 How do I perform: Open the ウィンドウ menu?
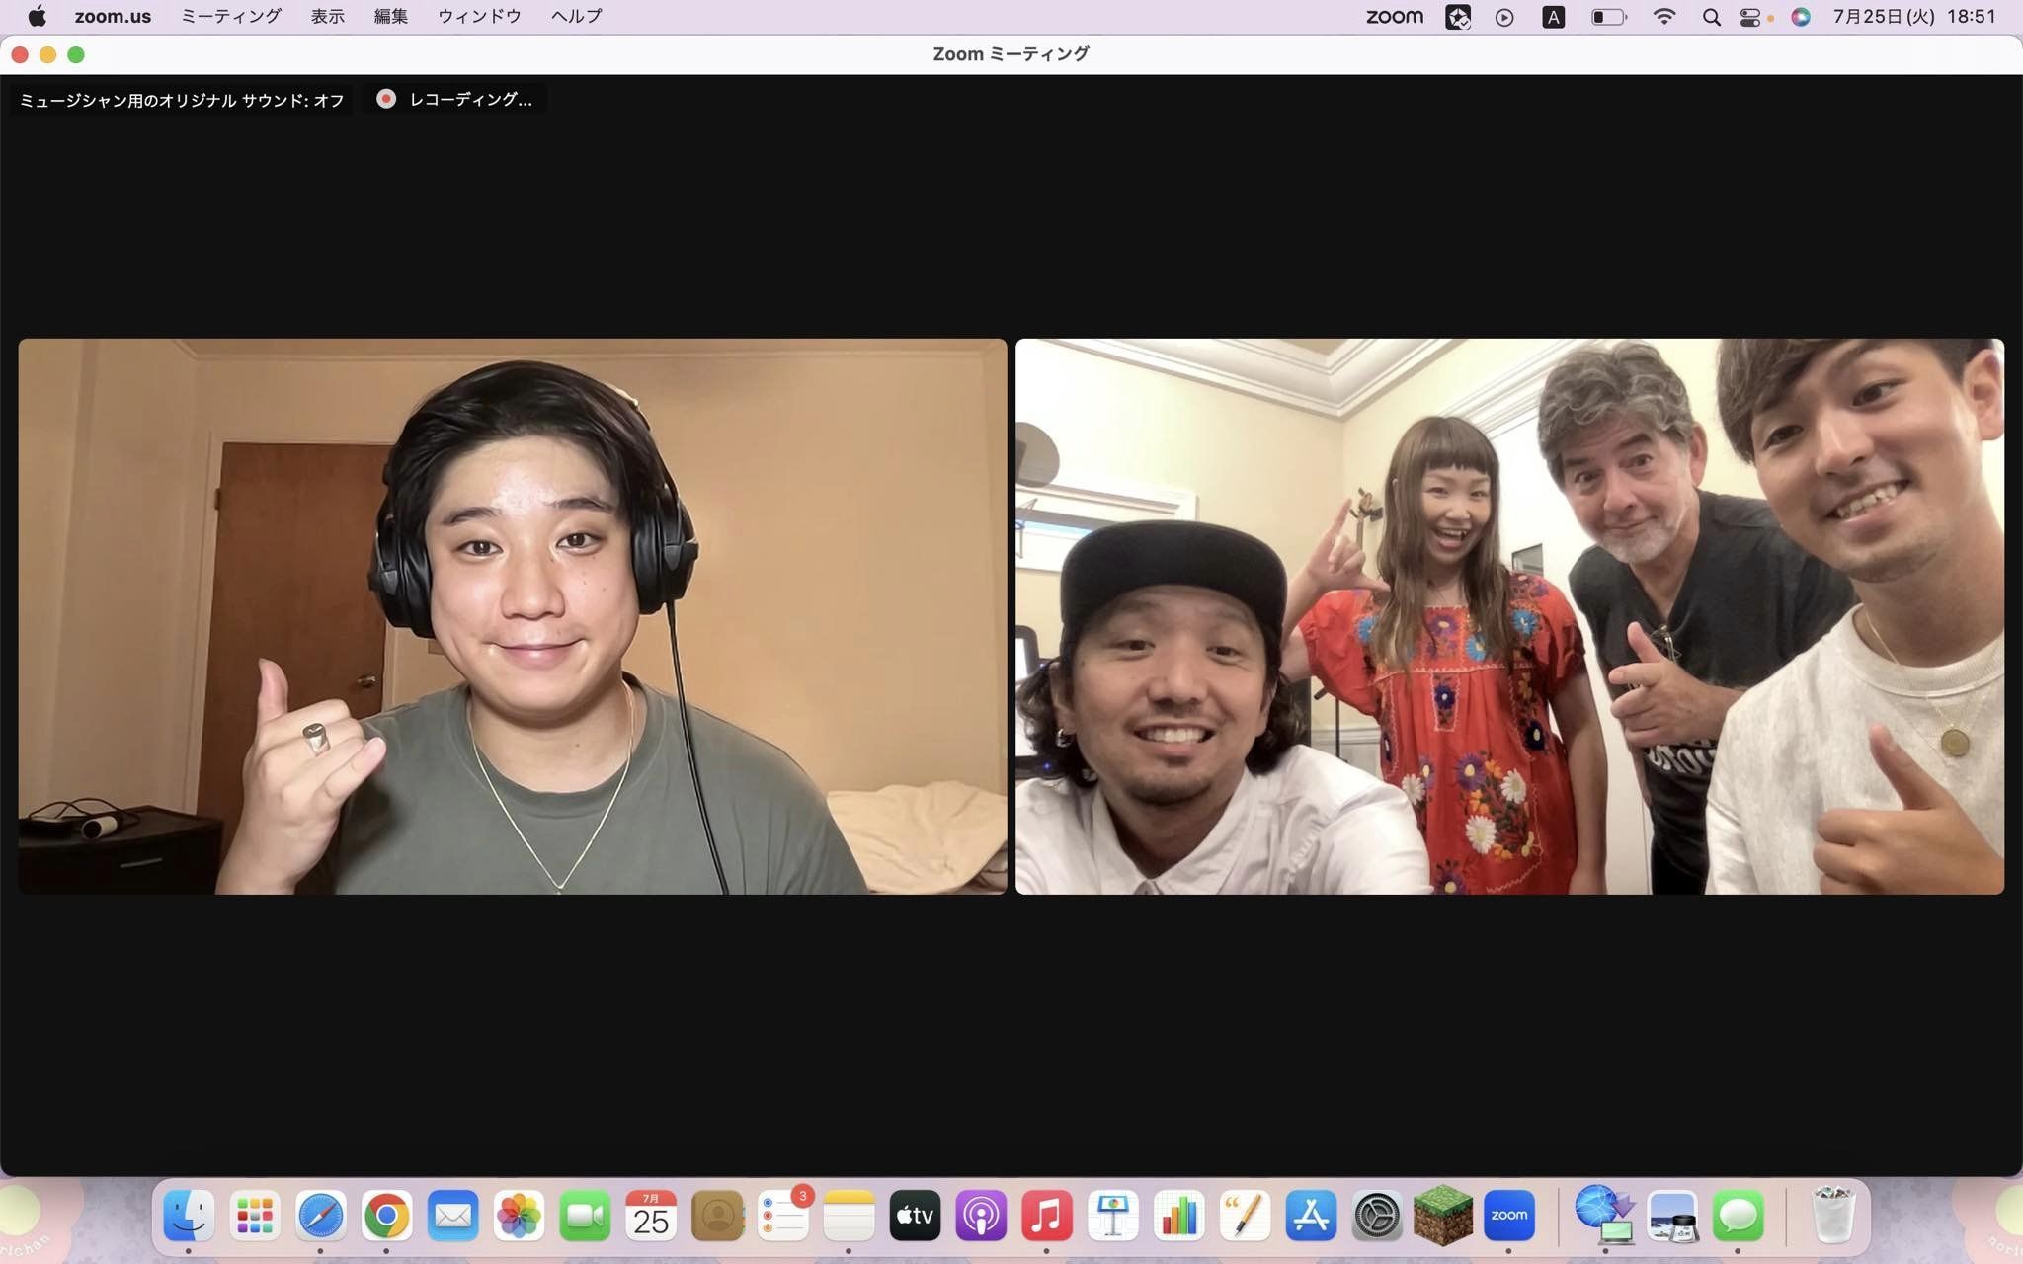tap(479, 17)
